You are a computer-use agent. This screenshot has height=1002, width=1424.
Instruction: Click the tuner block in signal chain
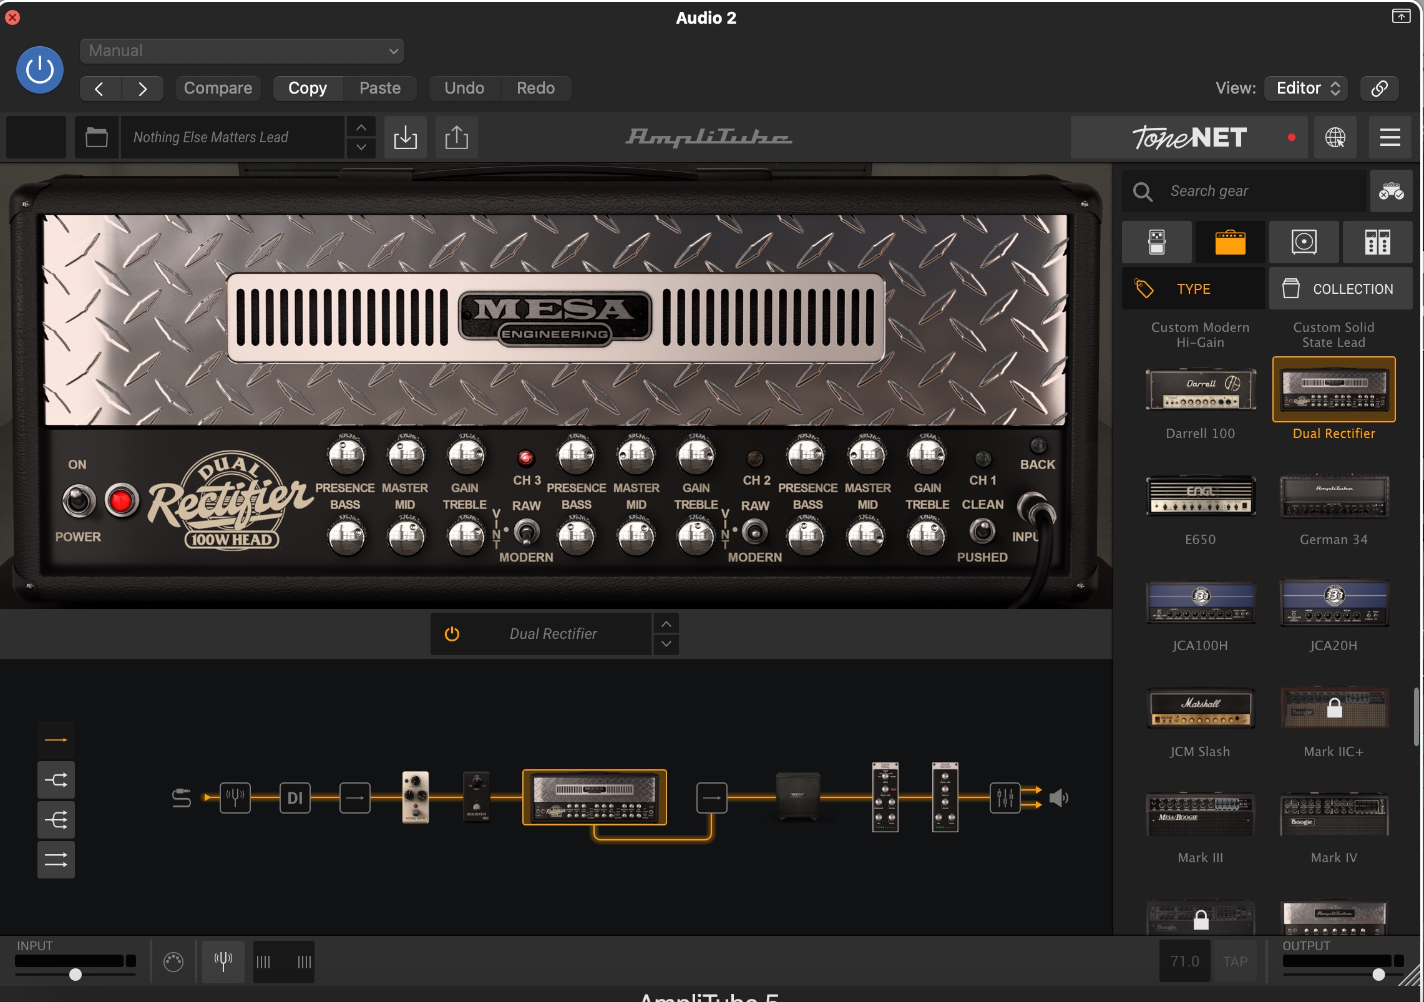[235, 797]
